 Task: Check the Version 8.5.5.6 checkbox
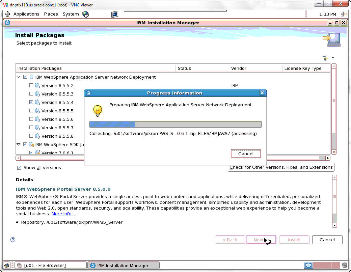tap(31, 119)
